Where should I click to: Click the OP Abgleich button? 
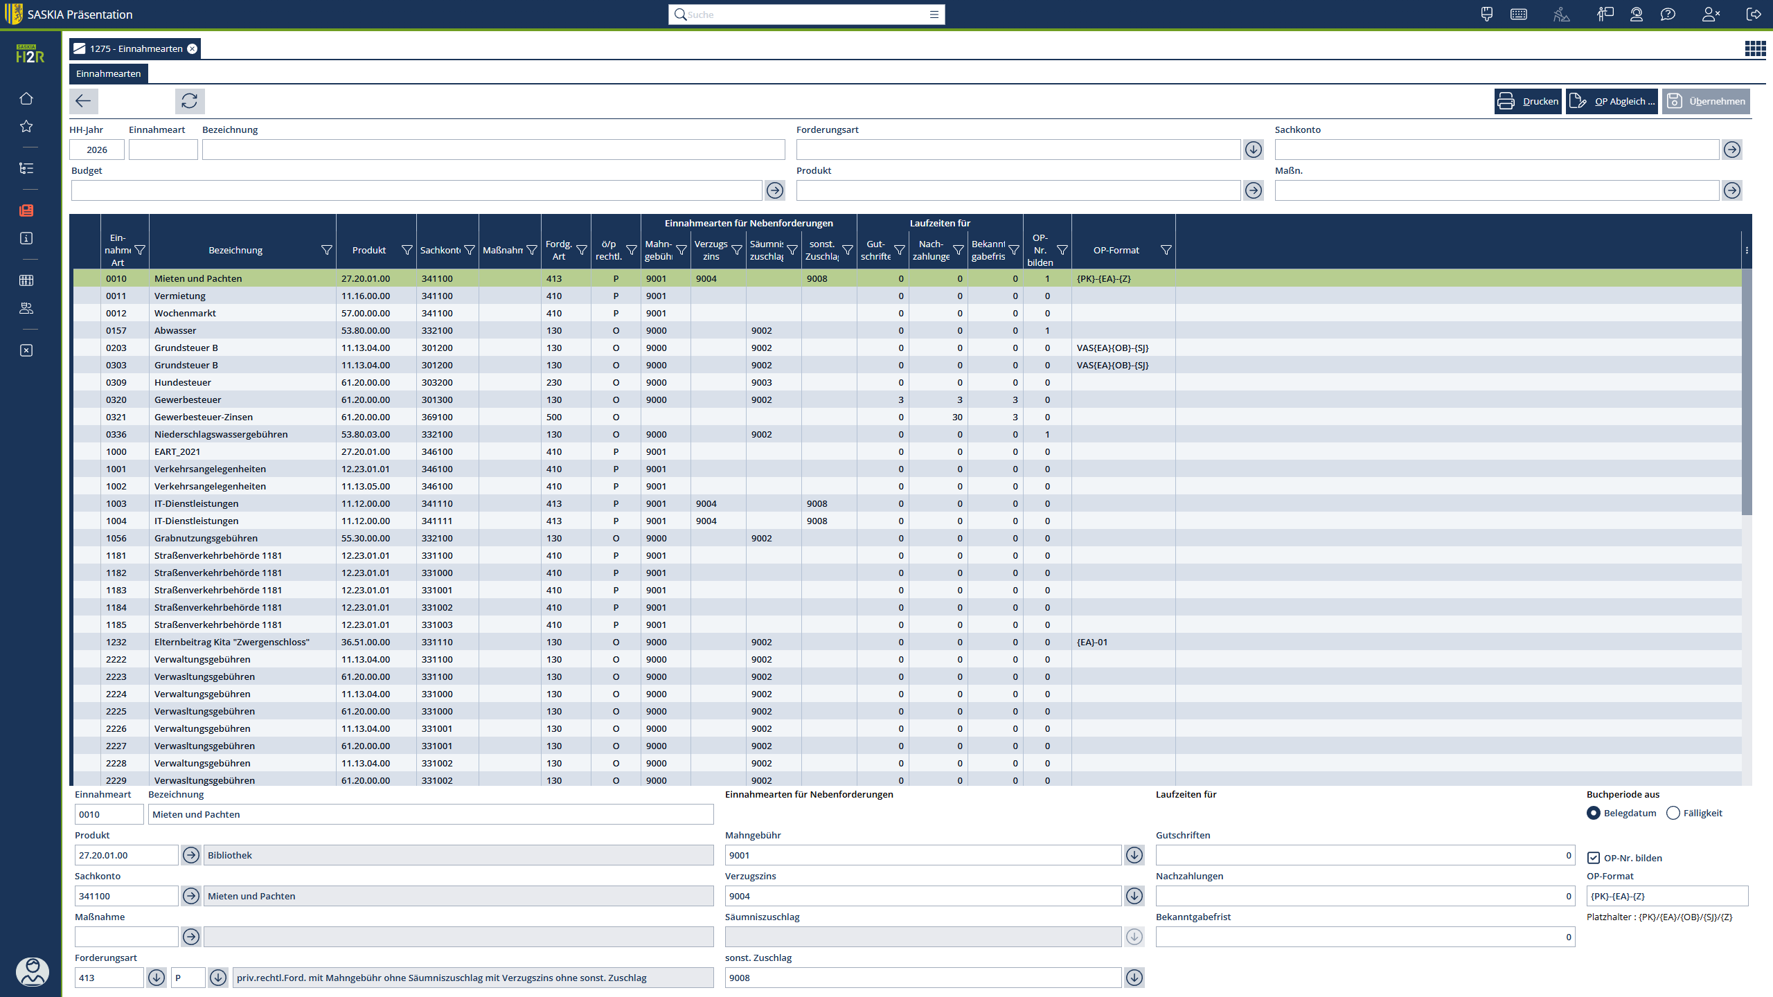pos(1612,101)
